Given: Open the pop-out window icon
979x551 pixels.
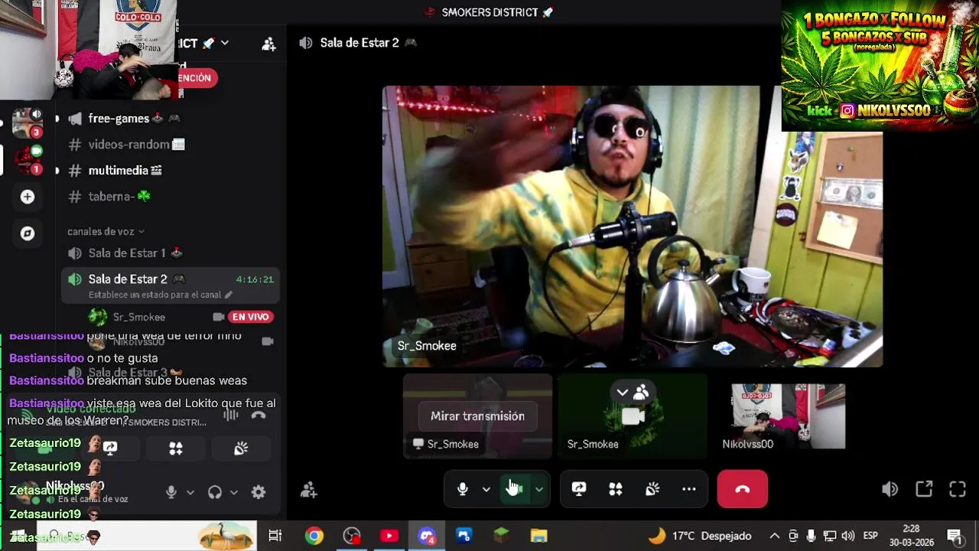Looking at the screenshot, I should pos(924,489).
